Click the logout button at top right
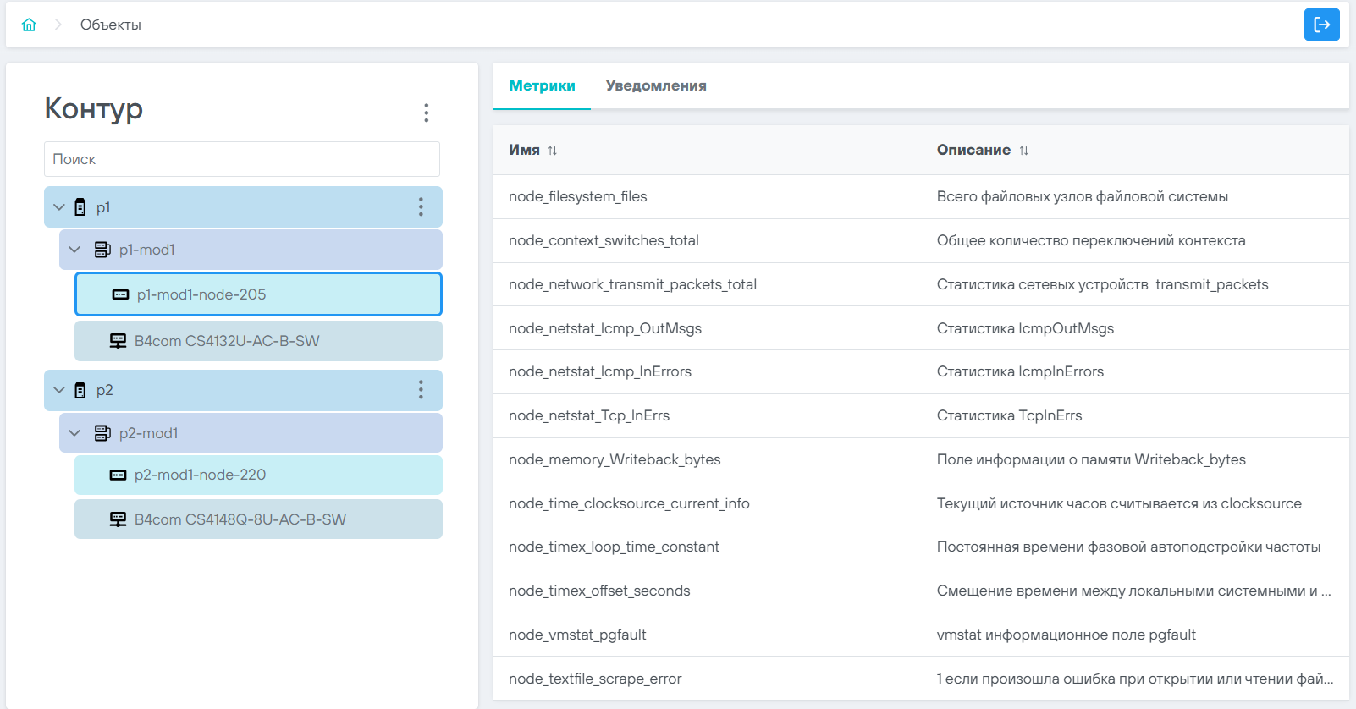1356x709 pixels. pyautogui.click(x=1321, y=25)
